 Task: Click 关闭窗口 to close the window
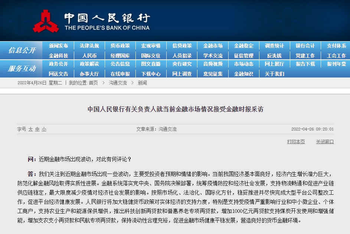point(325,142)
